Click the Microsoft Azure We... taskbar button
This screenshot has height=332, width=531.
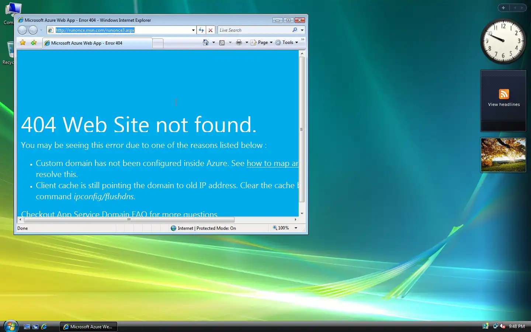[x=88, y=326]
